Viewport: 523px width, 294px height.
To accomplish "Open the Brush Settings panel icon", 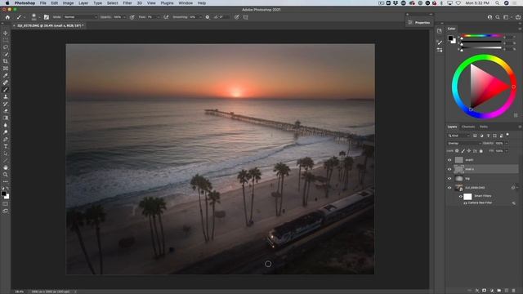I will coord(47,17).
